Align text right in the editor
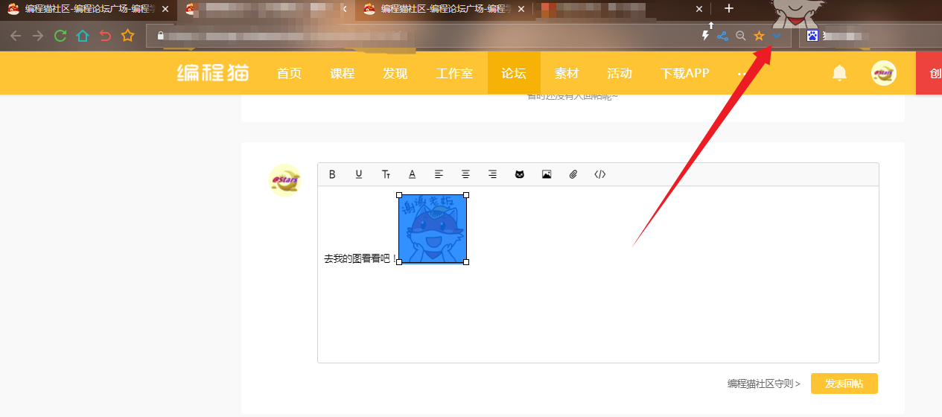The height and width of the screenshot is (417, 942). (492, 174)
